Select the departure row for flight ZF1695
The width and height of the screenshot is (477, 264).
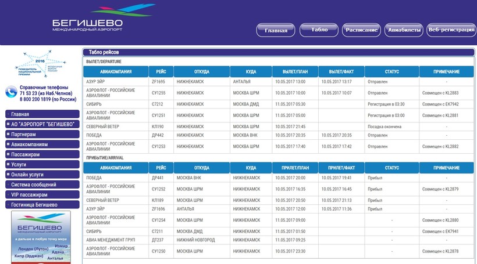[x=278, y=82]
